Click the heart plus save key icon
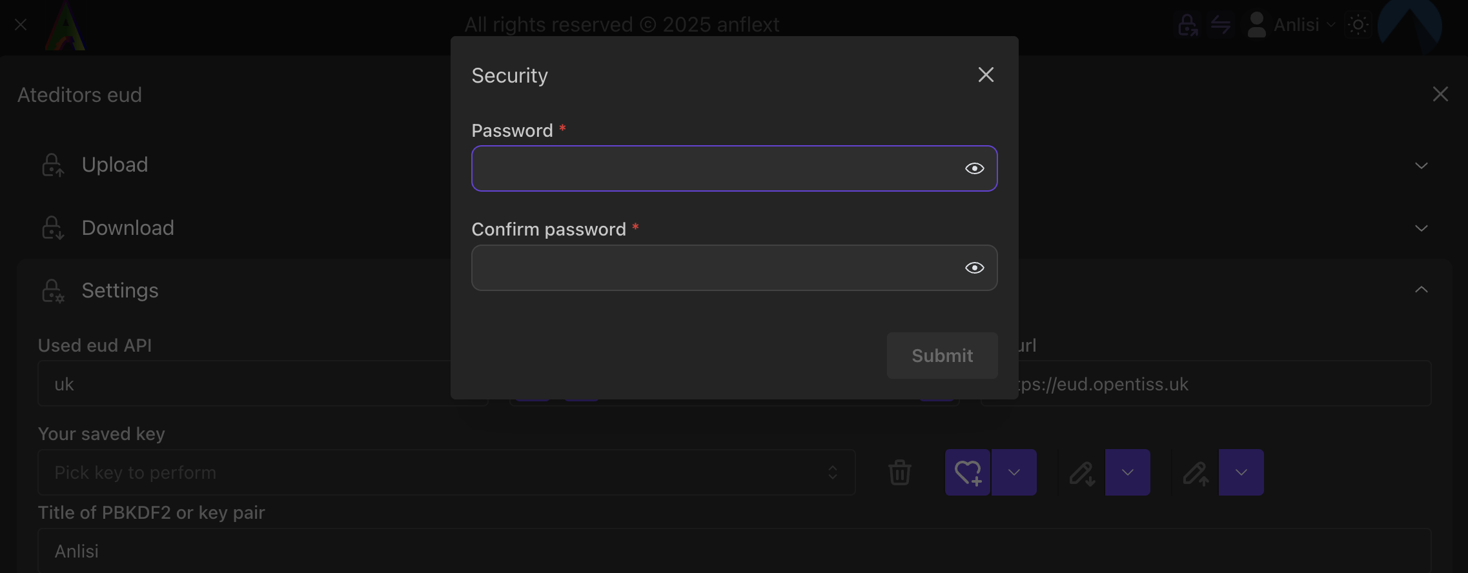This screenshot has width=1468, height=573. pyautogui.click(x=967, y=472)
